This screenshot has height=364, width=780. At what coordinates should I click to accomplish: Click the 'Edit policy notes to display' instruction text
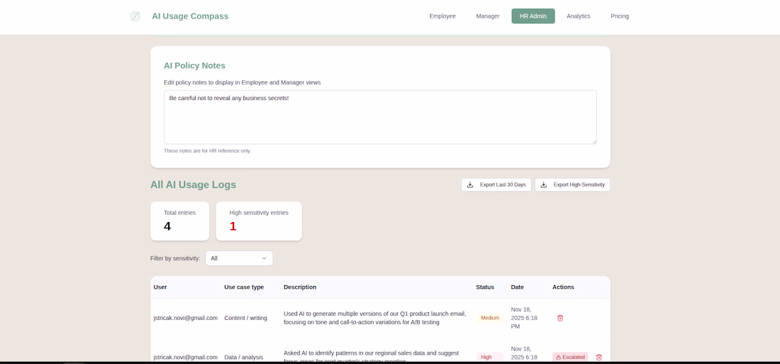[x=243, y=82]
